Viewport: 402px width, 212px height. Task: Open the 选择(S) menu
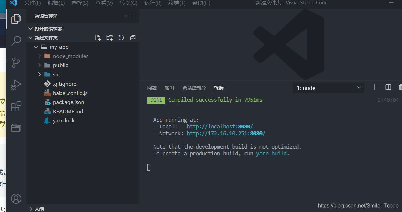point(80,3)
